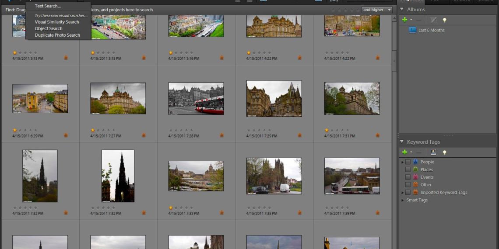Give the 7:28 PM photo a one-star rating
This screenshot has width=499, height=249.
[171, 130]
